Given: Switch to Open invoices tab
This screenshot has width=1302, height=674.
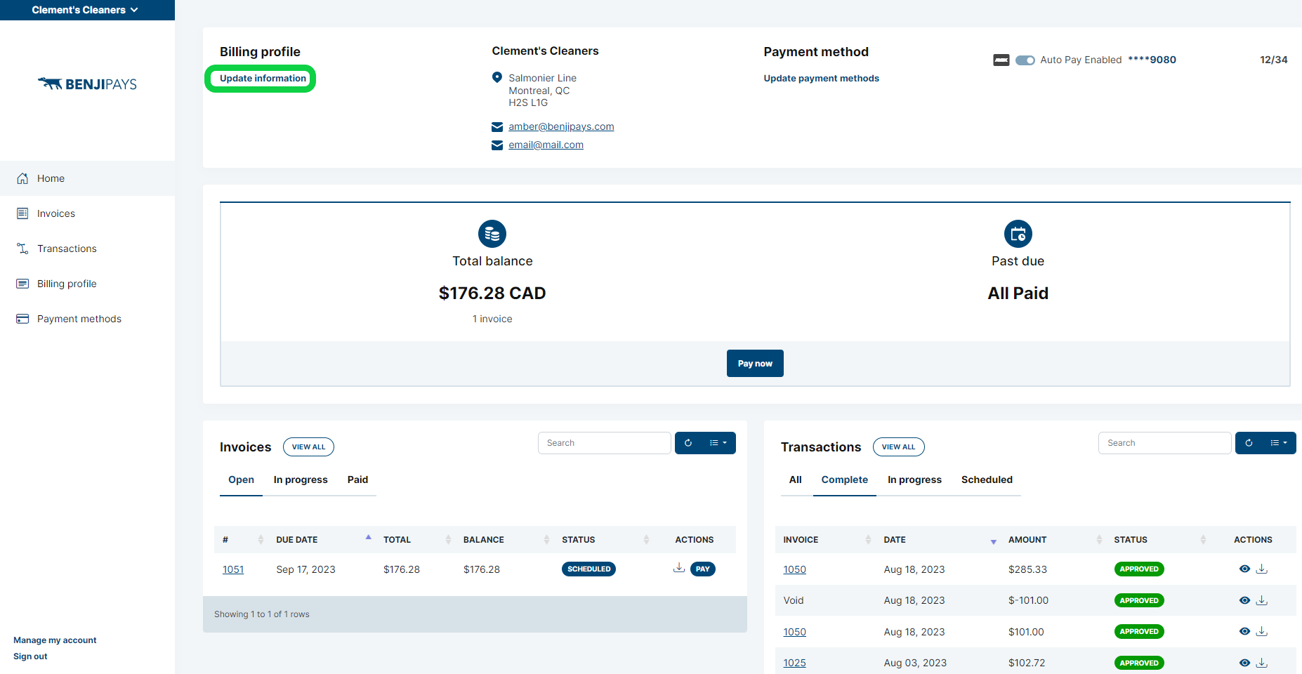Looking at the screenshot, I should pos(241,480).
